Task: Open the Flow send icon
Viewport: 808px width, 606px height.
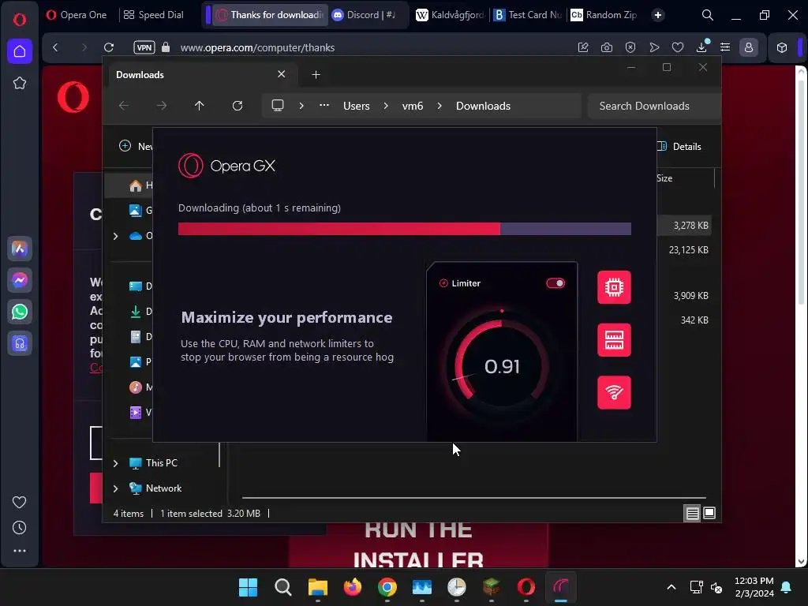Action: tap(654, 47)
